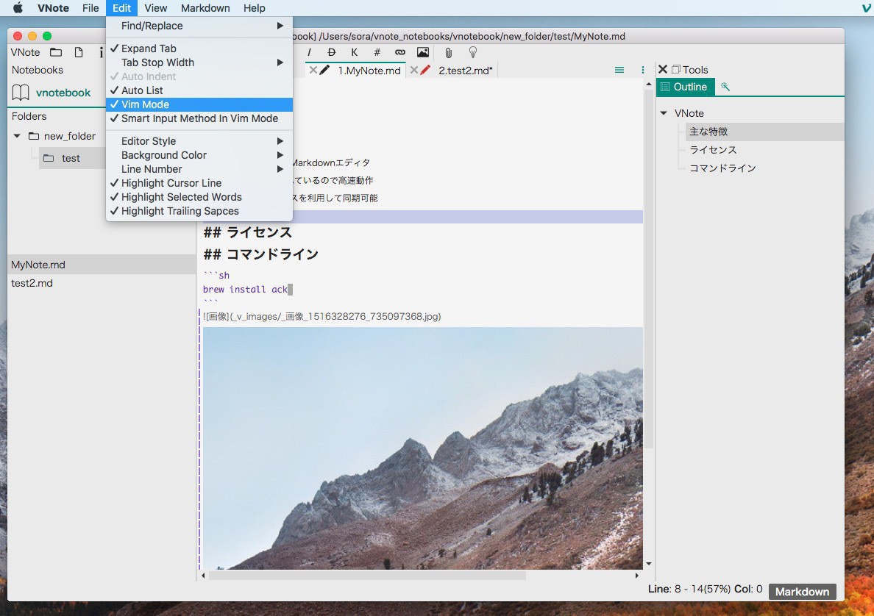Click the insert link icon
This screenshot has height=616, width=874.
click(x=399, y=52)
